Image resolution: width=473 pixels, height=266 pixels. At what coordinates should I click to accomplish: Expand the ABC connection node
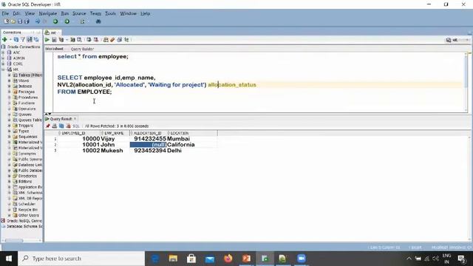click(3, 52)
